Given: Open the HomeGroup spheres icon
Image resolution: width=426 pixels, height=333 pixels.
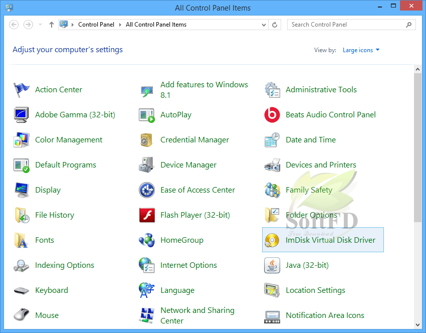Looking at the screenshot, I should 147,240.
